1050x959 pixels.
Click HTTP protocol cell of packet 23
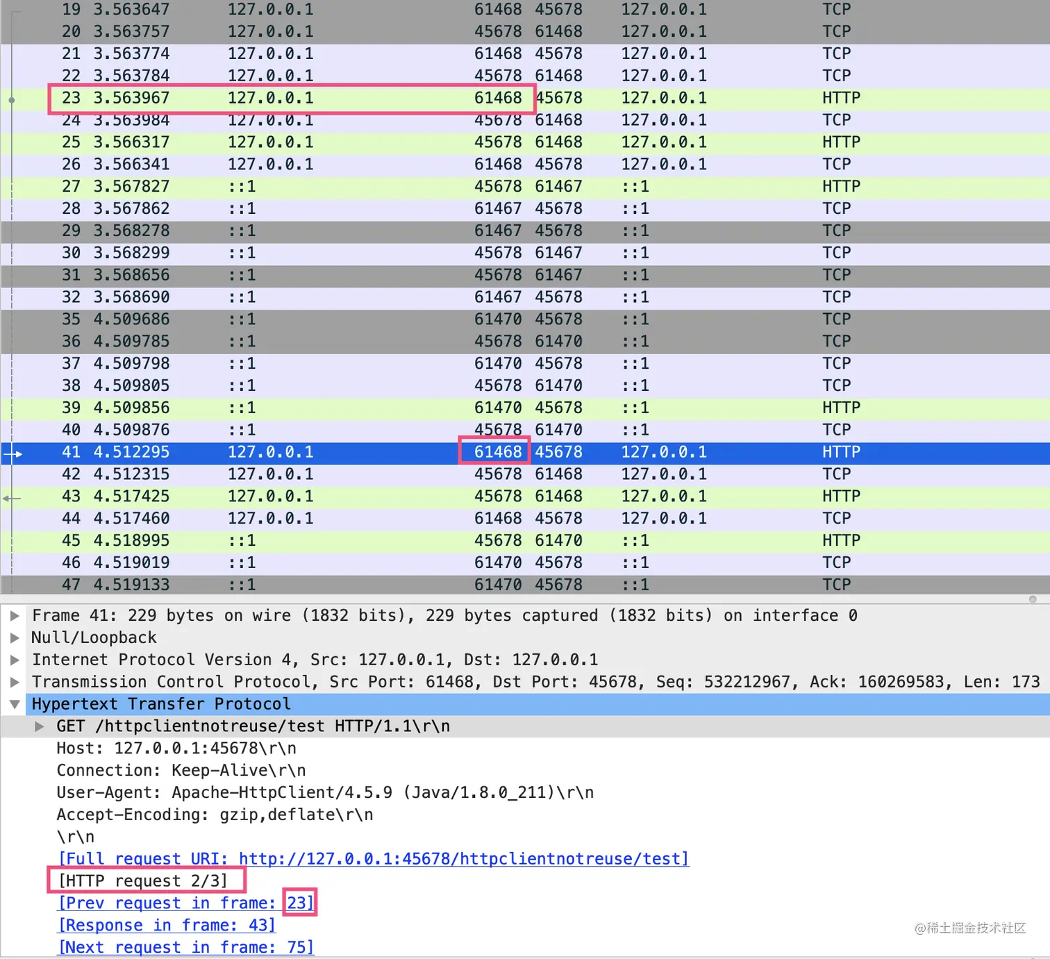(x=842, y=98)
